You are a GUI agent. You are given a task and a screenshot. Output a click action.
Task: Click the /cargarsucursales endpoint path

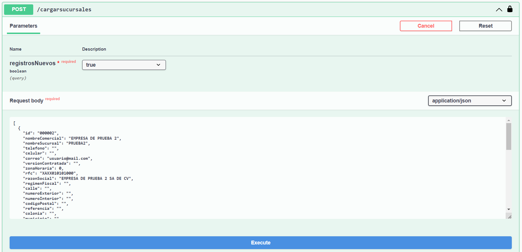(64, 10)
